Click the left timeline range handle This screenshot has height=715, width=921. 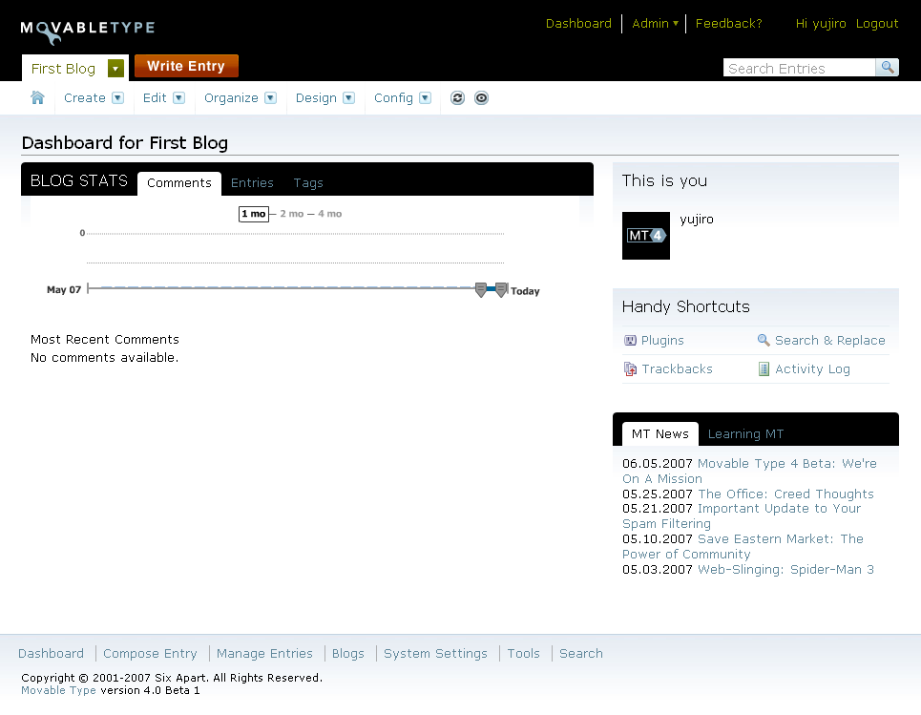480,289
